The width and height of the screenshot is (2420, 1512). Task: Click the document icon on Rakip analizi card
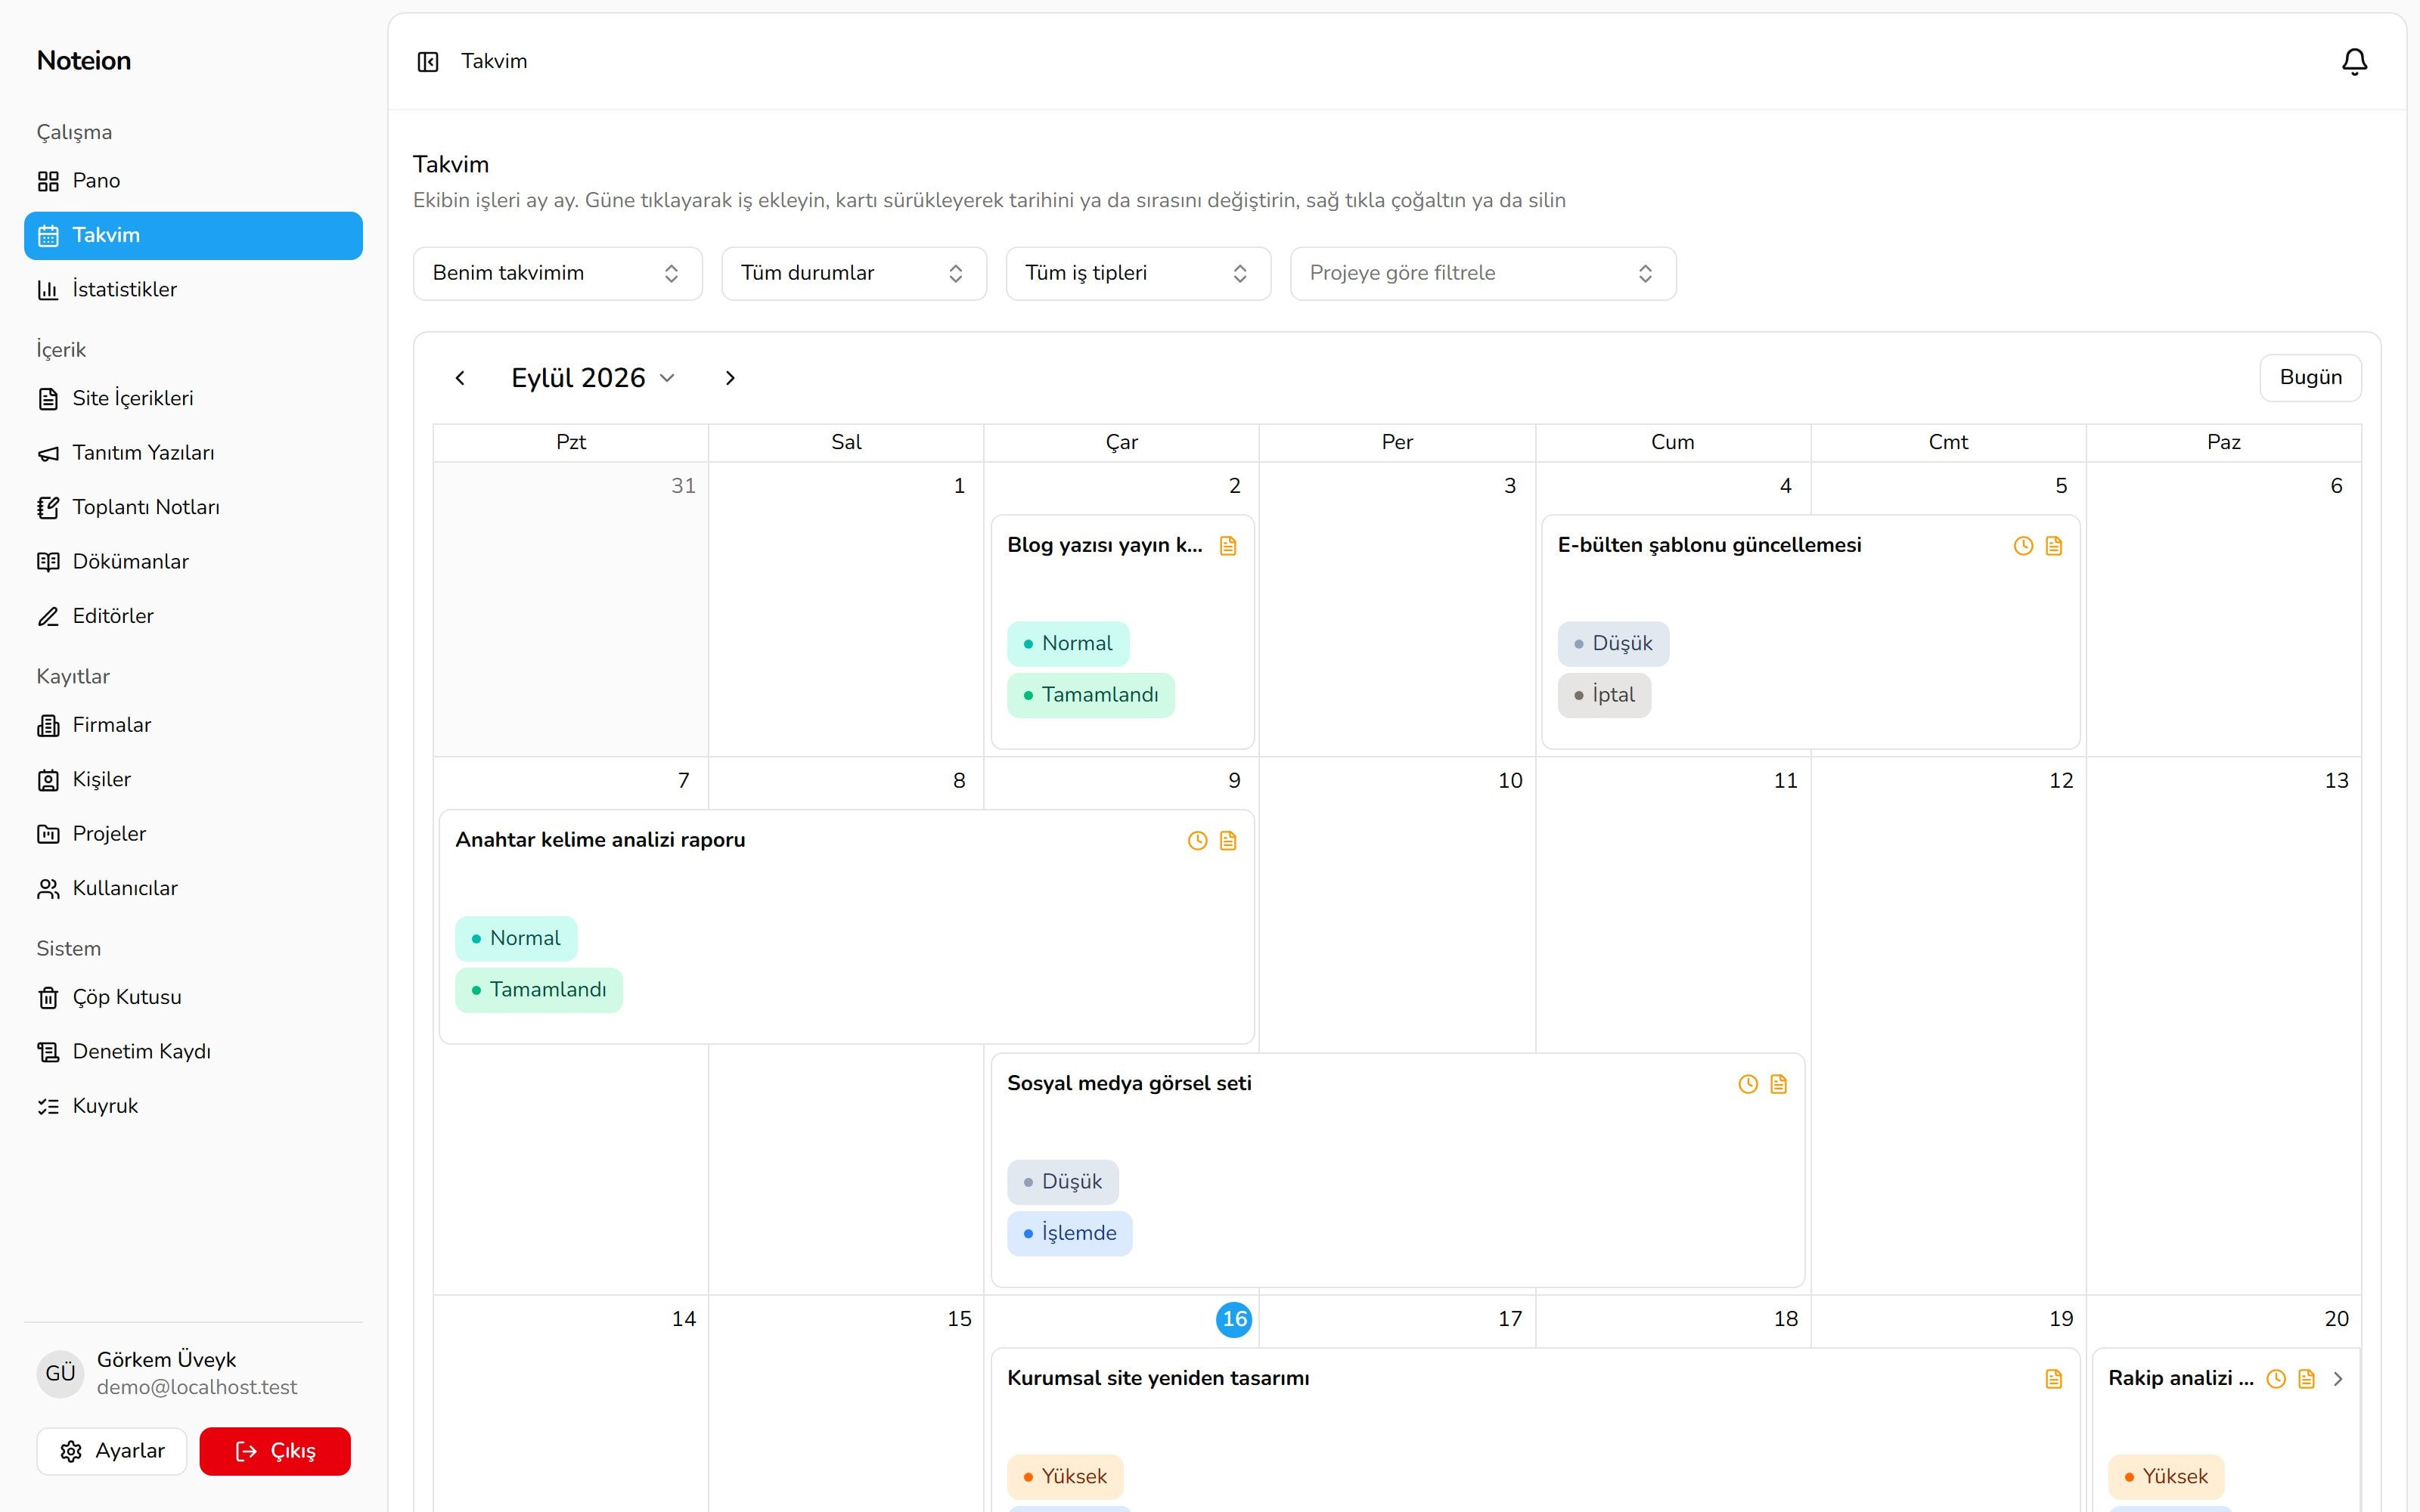[x=2307, y=1379]
